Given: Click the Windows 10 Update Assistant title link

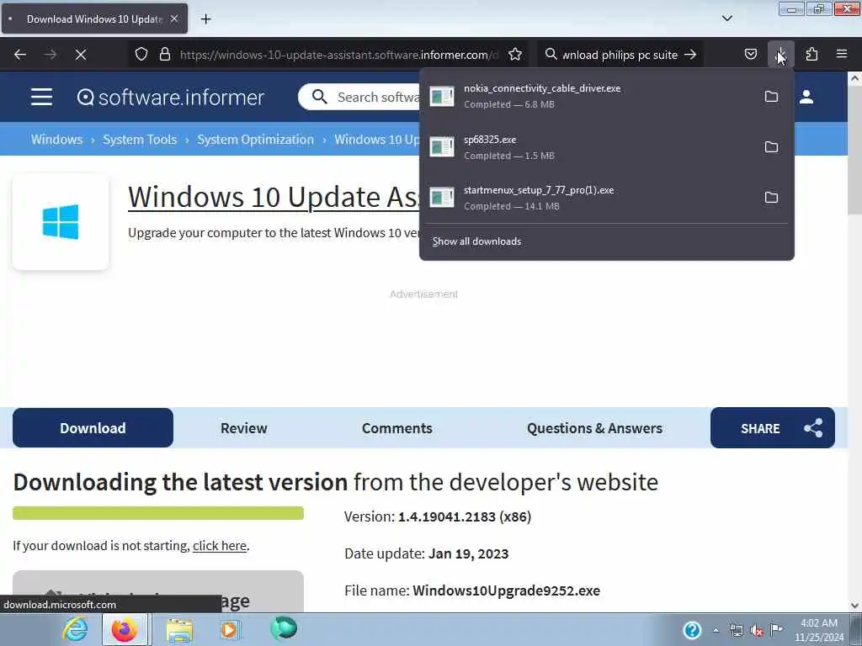Looking at the screenshot, I should (274, 198).
